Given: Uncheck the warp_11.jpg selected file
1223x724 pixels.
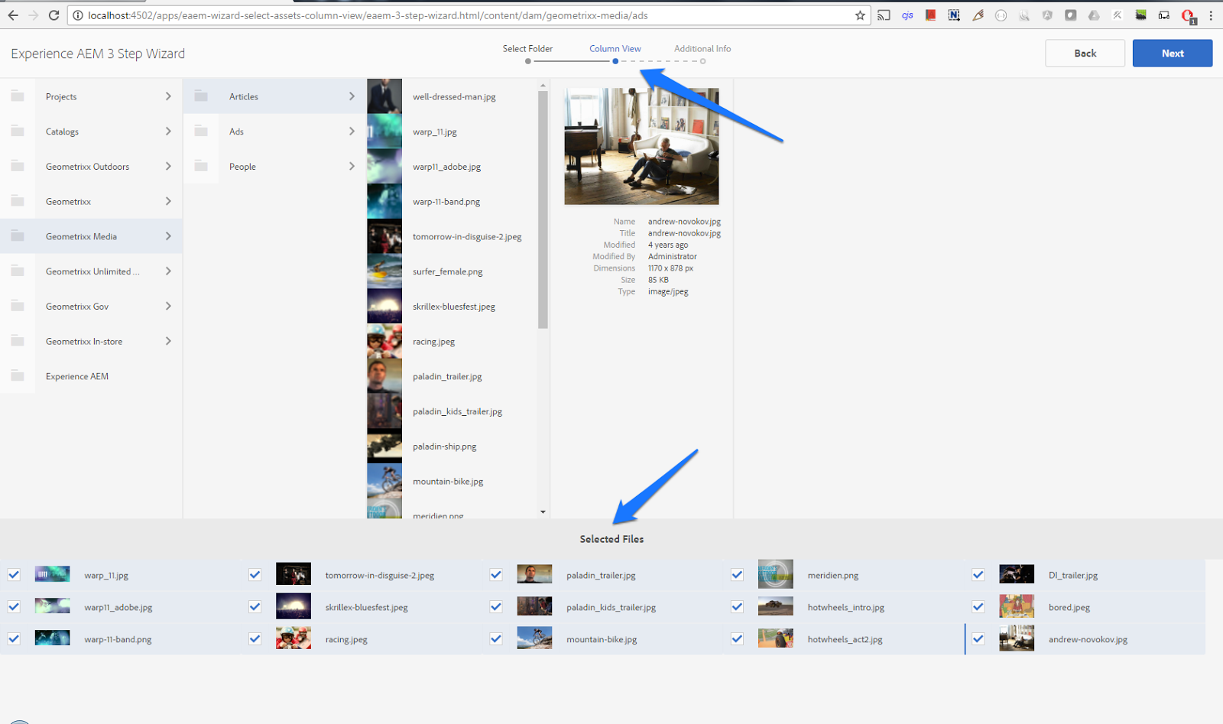Looking at the screenshot, I should (13, 574).
